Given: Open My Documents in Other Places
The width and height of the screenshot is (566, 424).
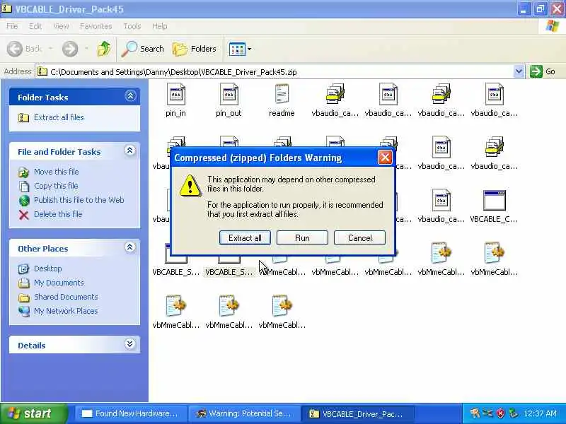Looking at the screenshot, I should pos(59,283).
